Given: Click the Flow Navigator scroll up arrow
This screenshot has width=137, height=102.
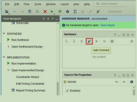Looking at the screenshot, I should point(58,23).
